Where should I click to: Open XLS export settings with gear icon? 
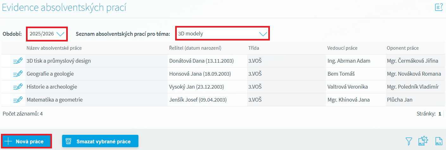[x=423, y=141]
